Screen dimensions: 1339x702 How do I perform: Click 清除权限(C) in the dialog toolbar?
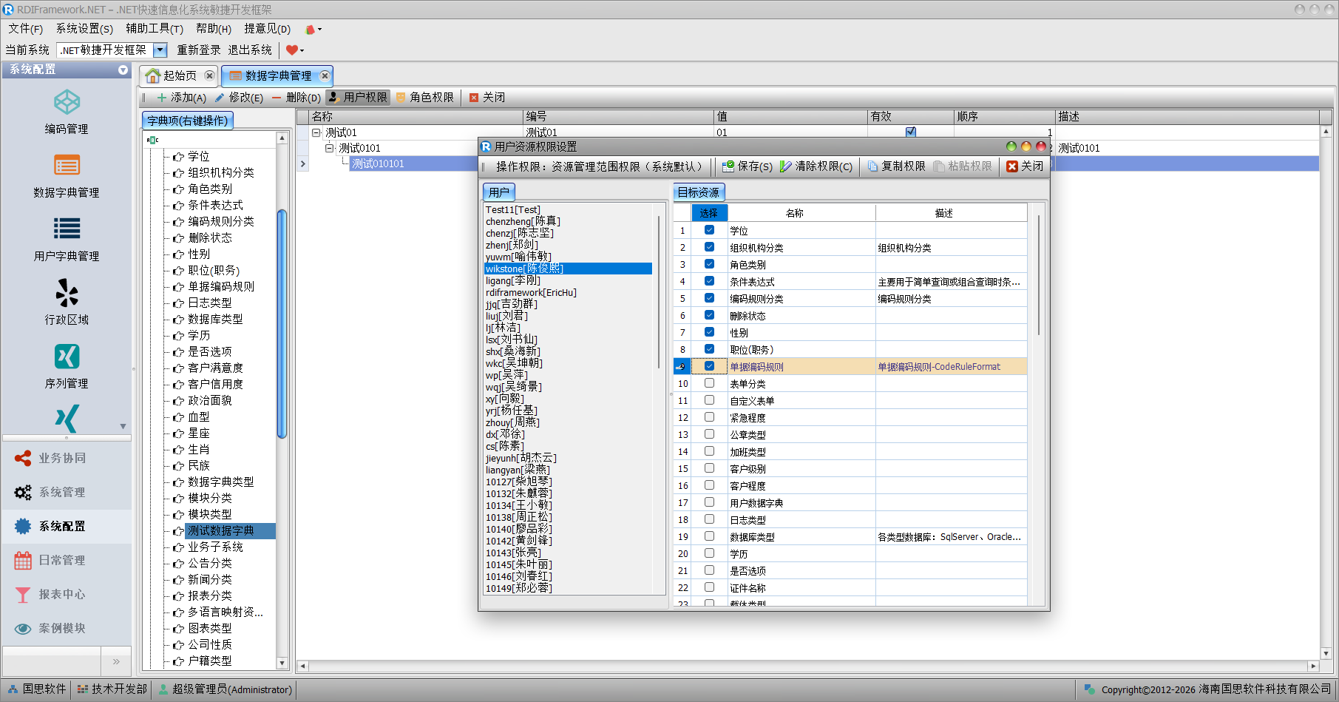point(816,166)
